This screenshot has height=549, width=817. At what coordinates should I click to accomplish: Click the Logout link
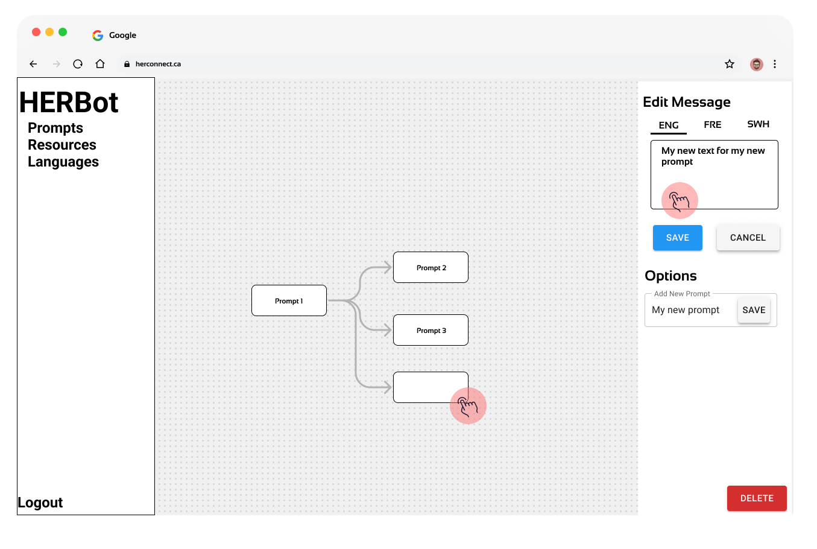tap(40, 503)
